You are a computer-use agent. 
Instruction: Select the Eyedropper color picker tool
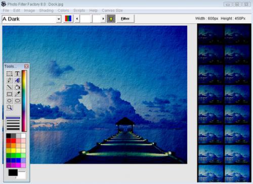pos(17,94)
